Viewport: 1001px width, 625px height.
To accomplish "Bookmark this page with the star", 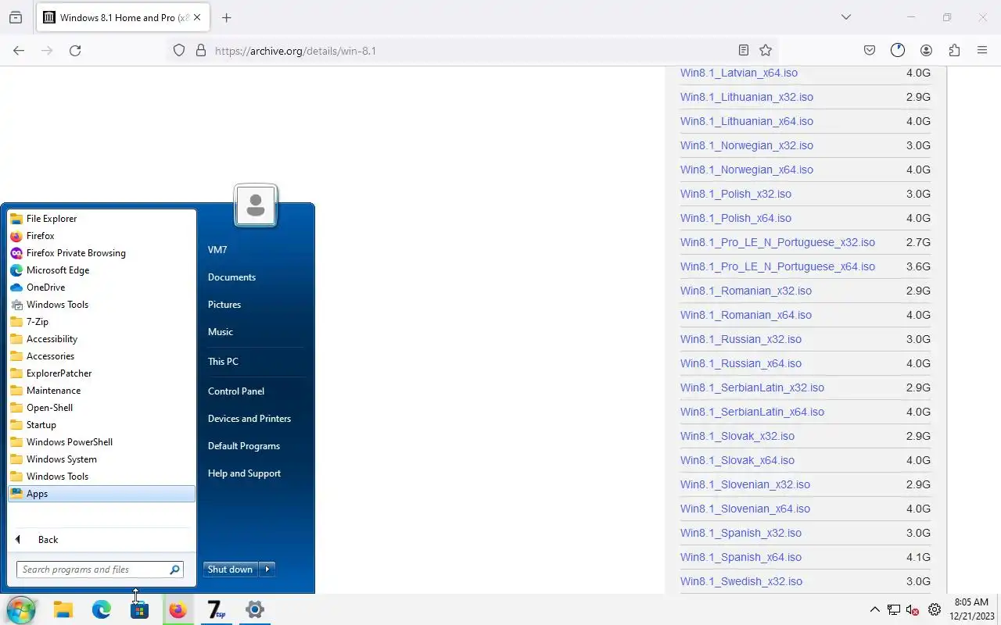I will pyautogui.click(x=766, y=51).
